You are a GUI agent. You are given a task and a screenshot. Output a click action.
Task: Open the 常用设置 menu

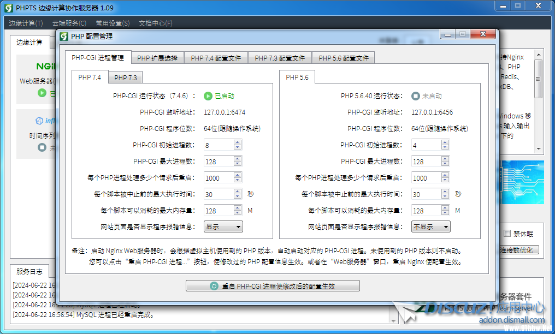pos(113,23)
